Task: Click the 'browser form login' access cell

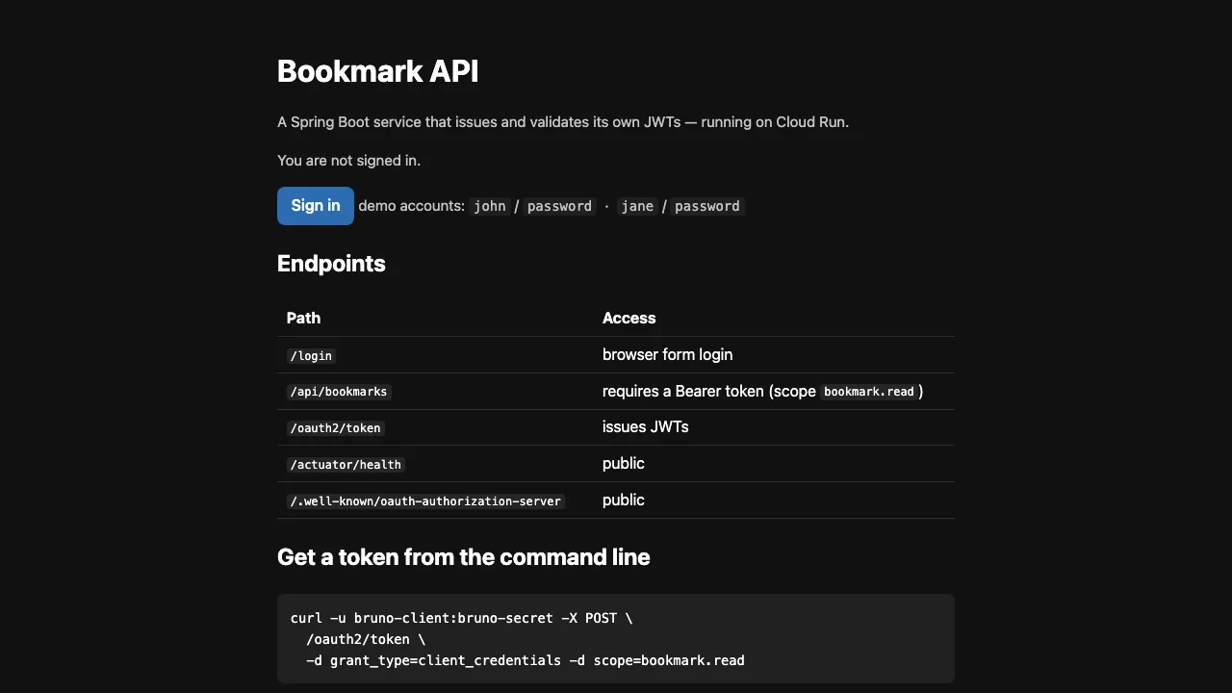Action: pos(667,354)
